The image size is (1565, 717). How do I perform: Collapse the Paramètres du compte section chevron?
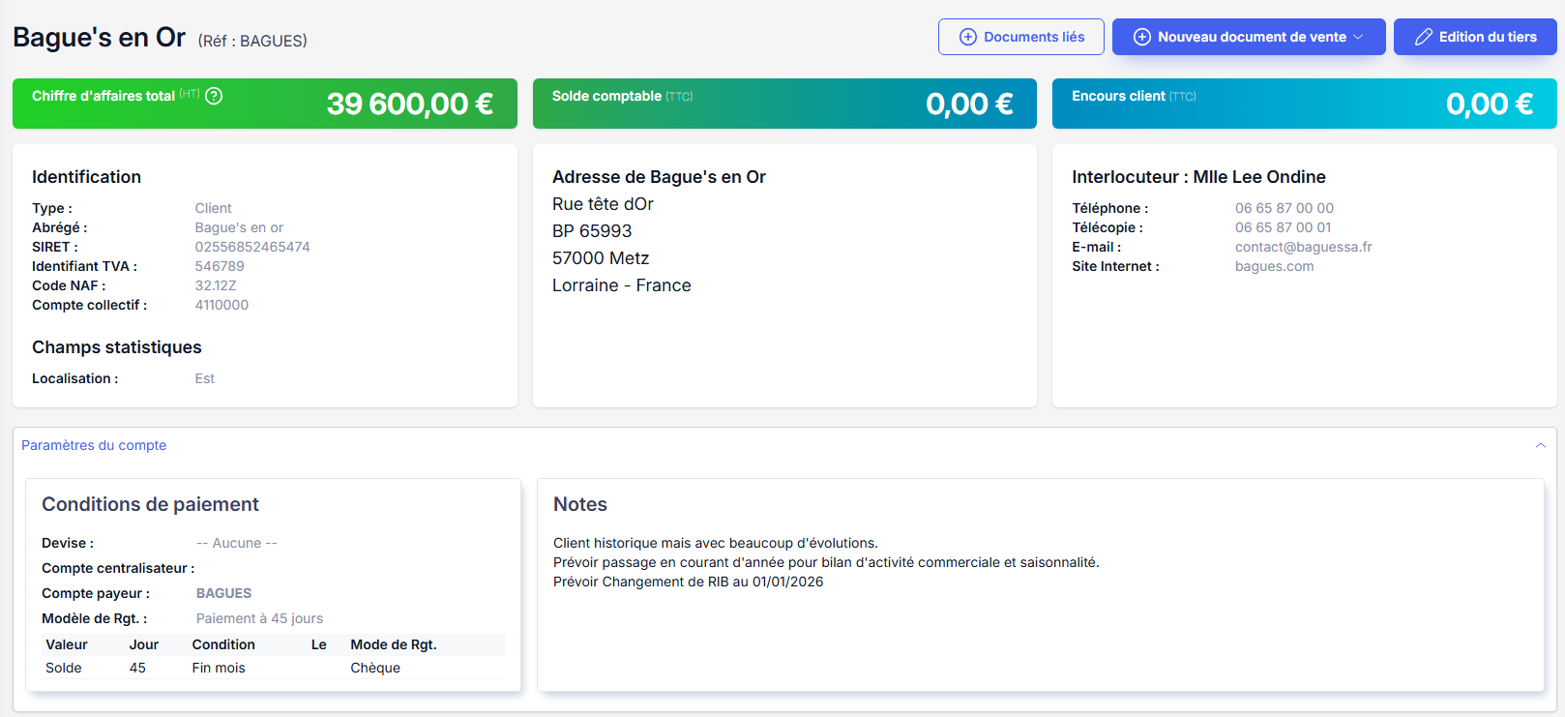click(1541, 445)
